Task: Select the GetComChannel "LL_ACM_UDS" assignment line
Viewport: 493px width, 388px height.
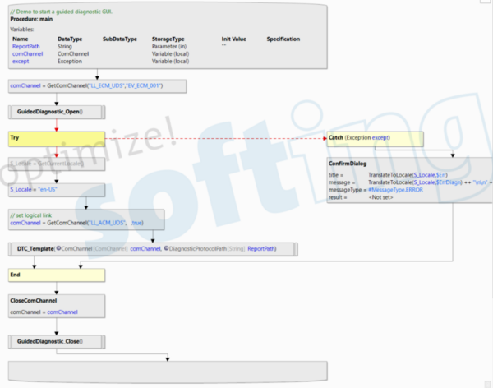Action: click(x=76, y=223)
